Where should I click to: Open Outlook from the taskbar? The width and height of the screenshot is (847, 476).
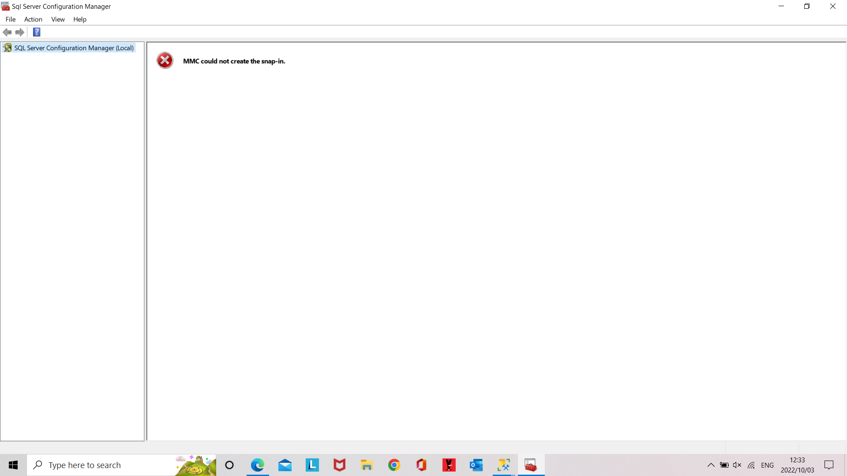point(476,465)
